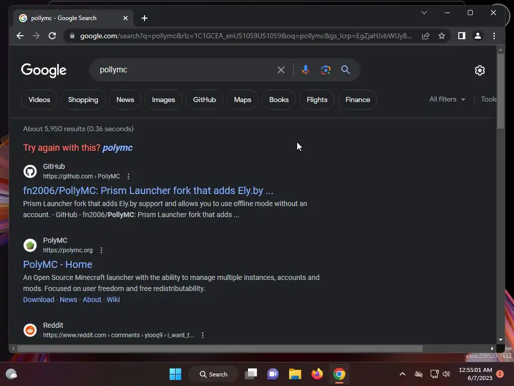Open Chrome three-dot menu
Viewport: 514px width, 386px height.
point(494,36)
